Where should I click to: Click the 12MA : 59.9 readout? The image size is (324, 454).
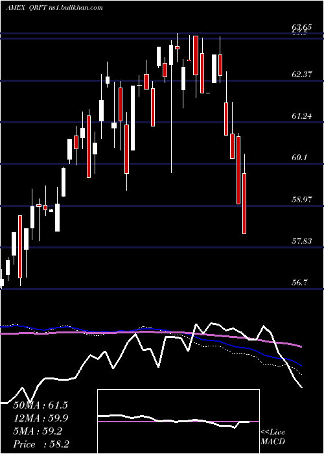[40, 418]
